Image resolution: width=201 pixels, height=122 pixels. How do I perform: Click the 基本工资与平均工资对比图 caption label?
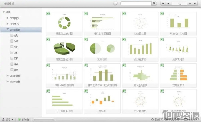point(102,85)
